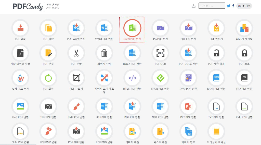
Task: Select the PDF BMP 변환 icon
Action: [x=48, y=131]
